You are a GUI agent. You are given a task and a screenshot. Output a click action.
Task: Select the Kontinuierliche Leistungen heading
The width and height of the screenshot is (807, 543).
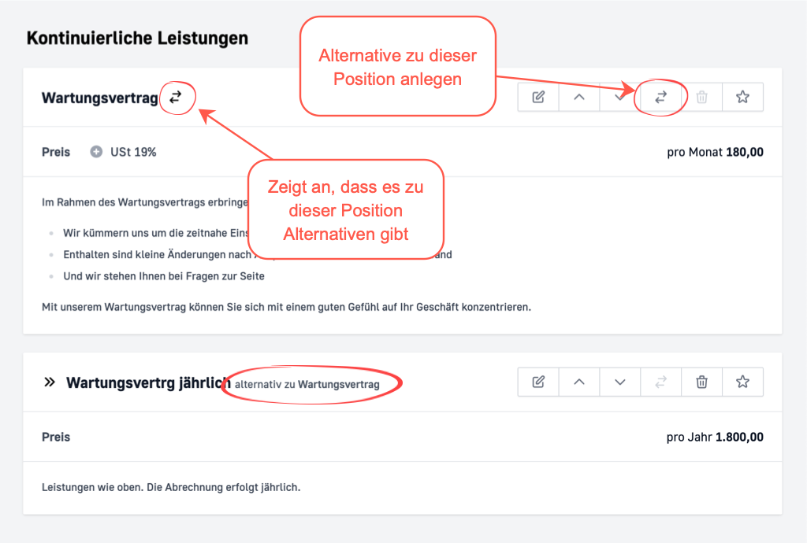point(136,37)
